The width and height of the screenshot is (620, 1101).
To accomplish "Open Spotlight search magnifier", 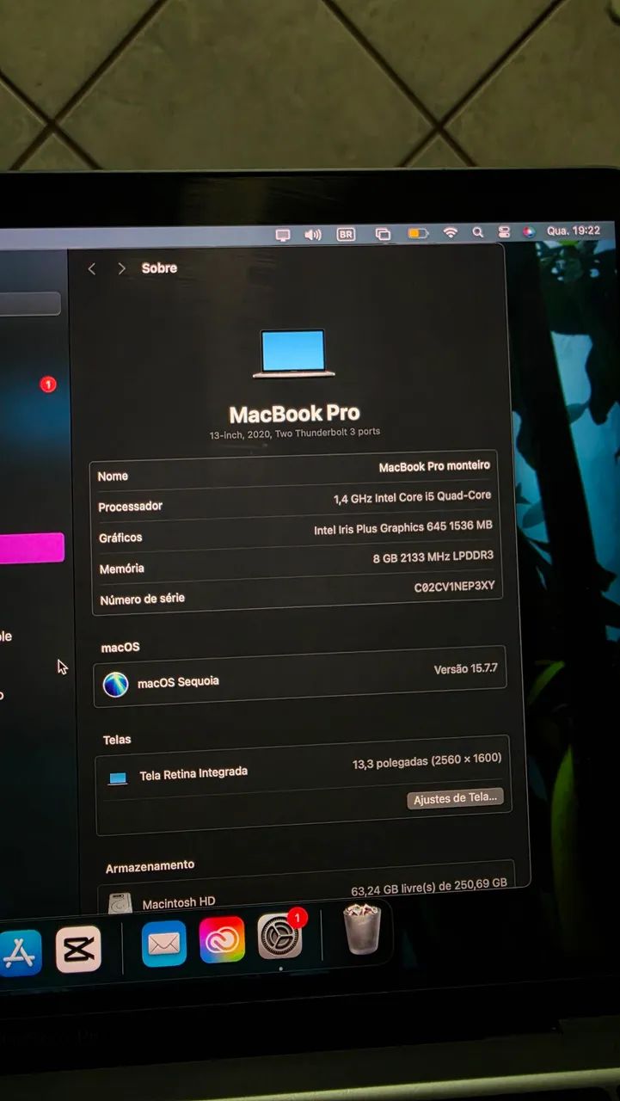I will (477, 232).
